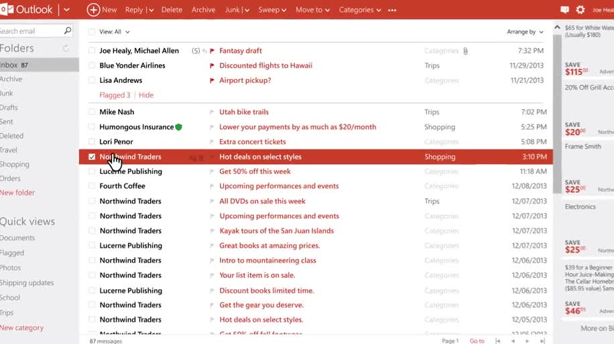Uncheck the Hot deals on select styles 3:10 PM email
The width and height of the screenshot is (614, 344).
pos(92,157)
